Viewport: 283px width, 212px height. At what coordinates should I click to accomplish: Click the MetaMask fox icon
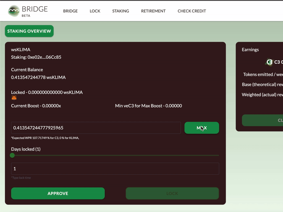pos(14,98)
